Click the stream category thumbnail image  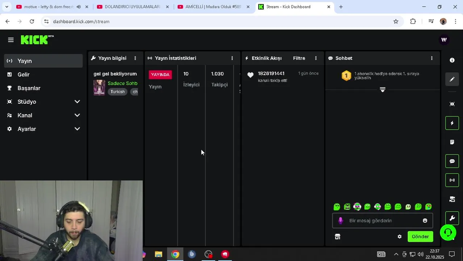click(x=99, y=88)
